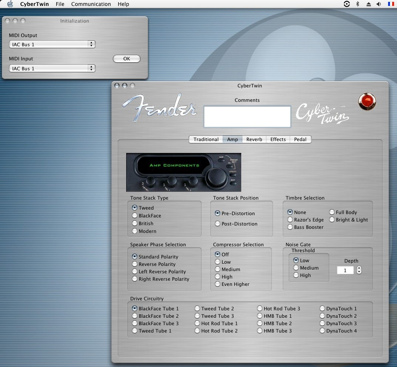Click the UTILITY button on amp panel image
Screen dimensions: 397x367
pos(233,175)
